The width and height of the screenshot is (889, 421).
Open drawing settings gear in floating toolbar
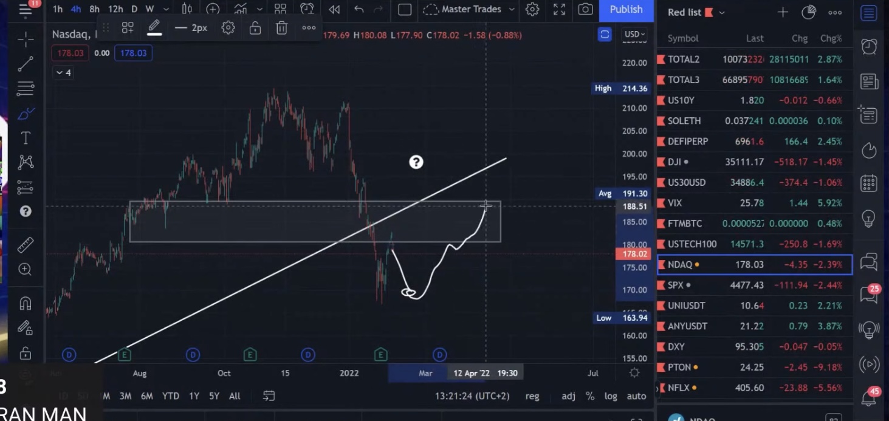click(x=228, y=28)
